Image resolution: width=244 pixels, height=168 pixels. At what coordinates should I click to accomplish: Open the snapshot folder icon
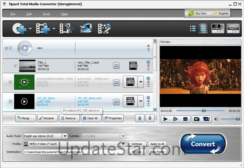pyautogui.click(x=207, y=119)
